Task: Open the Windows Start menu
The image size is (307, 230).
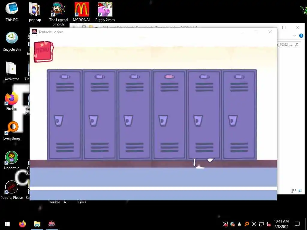Action: click(7, 224)
